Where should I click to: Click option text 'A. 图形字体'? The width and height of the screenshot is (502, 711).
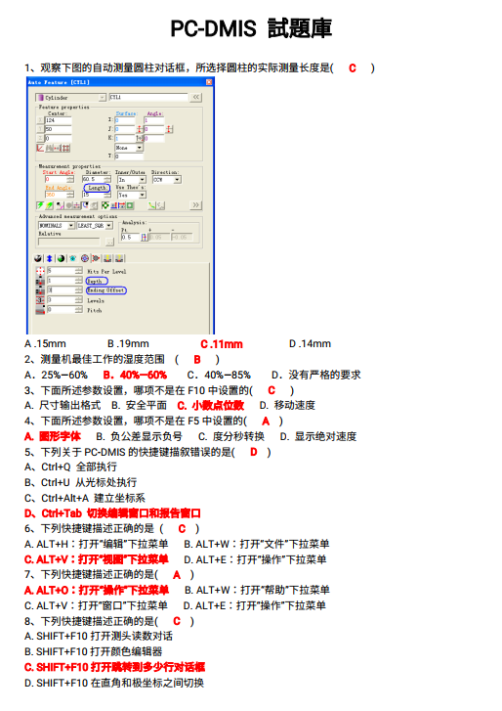pos(53,436)
